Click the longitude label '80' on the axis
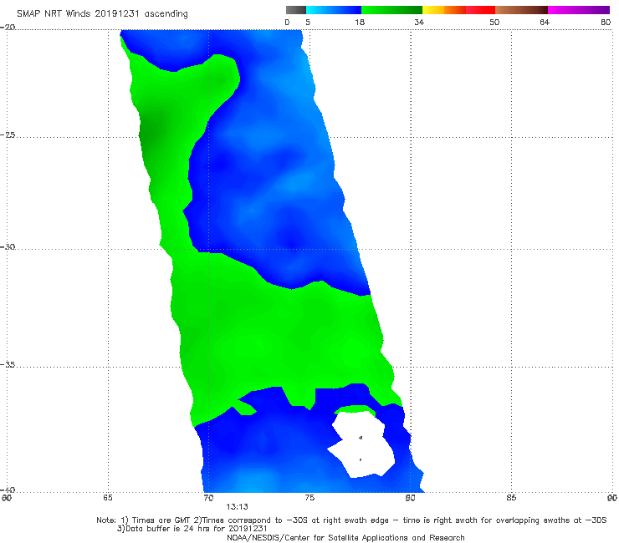This screenshot has height=543, width=619. pos(410,498)
